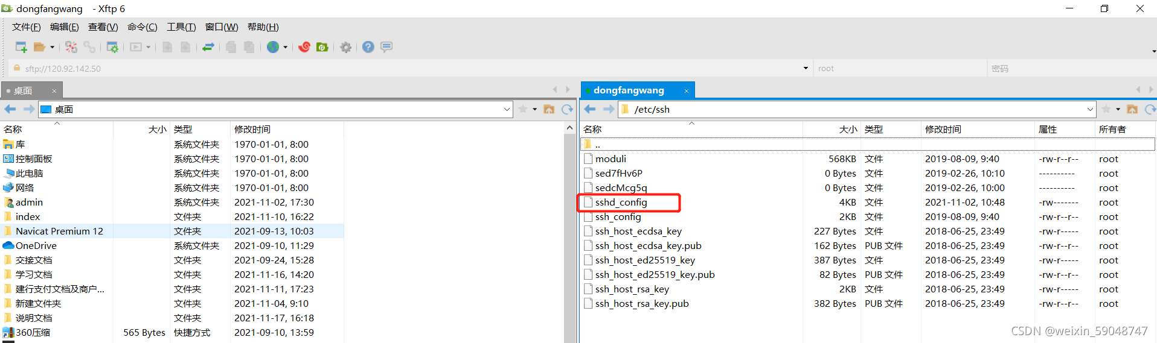
Task: Expand the host address history dropdown
Action: point(806,68)
